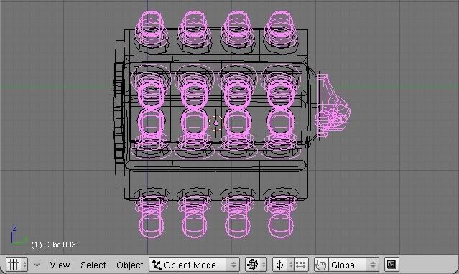Toggle the 3D transform manipulator hand icon

321,265
